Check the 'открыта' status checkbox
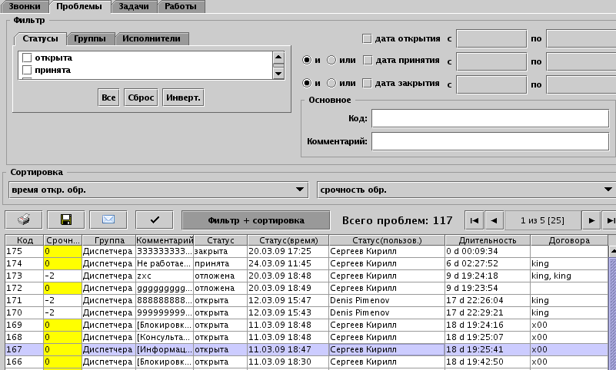Viewport: 616px width, 370px height. coord(28,58)
